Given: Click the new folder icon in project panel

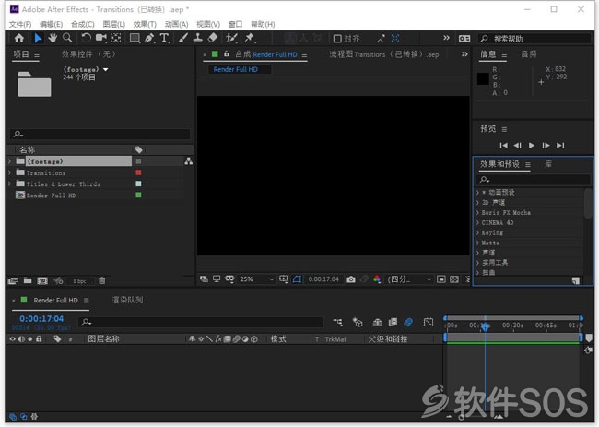Looking at the screenshot, I should coord(28,280).
